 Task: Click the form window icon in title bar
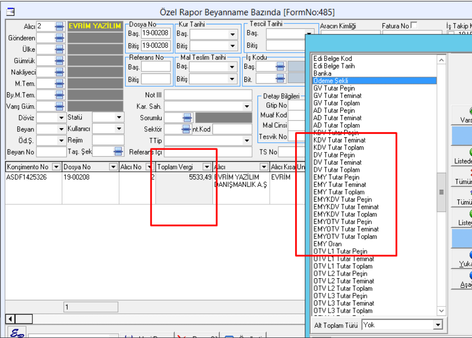point(11,12)
